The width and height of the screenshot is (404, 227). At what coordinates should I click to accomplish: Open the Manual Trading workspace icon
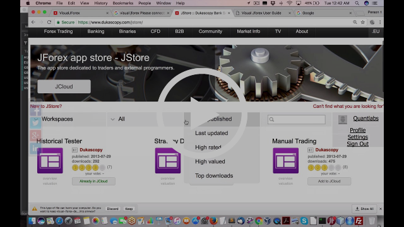(x=286, y=161)
